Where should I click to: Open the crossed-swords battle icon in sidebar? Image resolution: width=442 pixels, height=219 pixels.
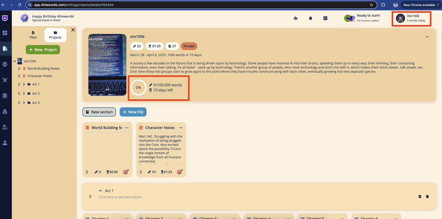tap(5, 80)
